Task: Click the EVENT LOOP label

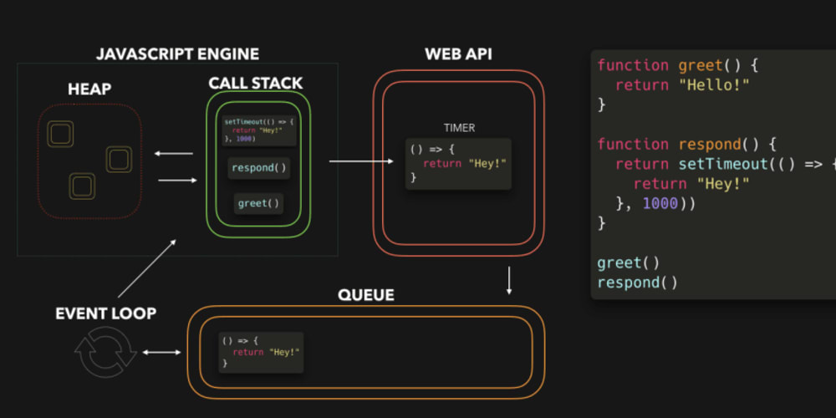Action: click(105, 313)
